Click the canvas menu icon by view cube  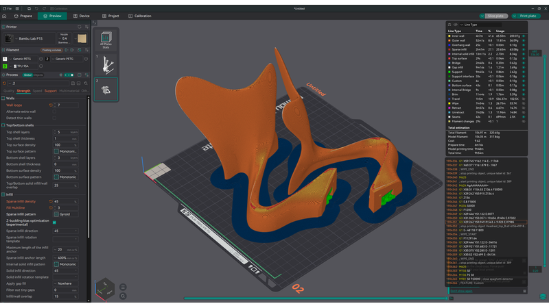tap(123, 287)
